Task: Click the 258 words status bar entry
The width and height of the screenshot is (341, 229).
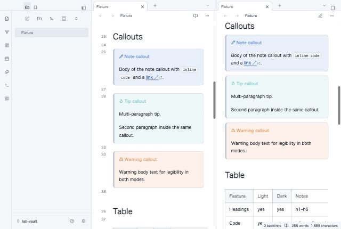Action: point(300,226)
